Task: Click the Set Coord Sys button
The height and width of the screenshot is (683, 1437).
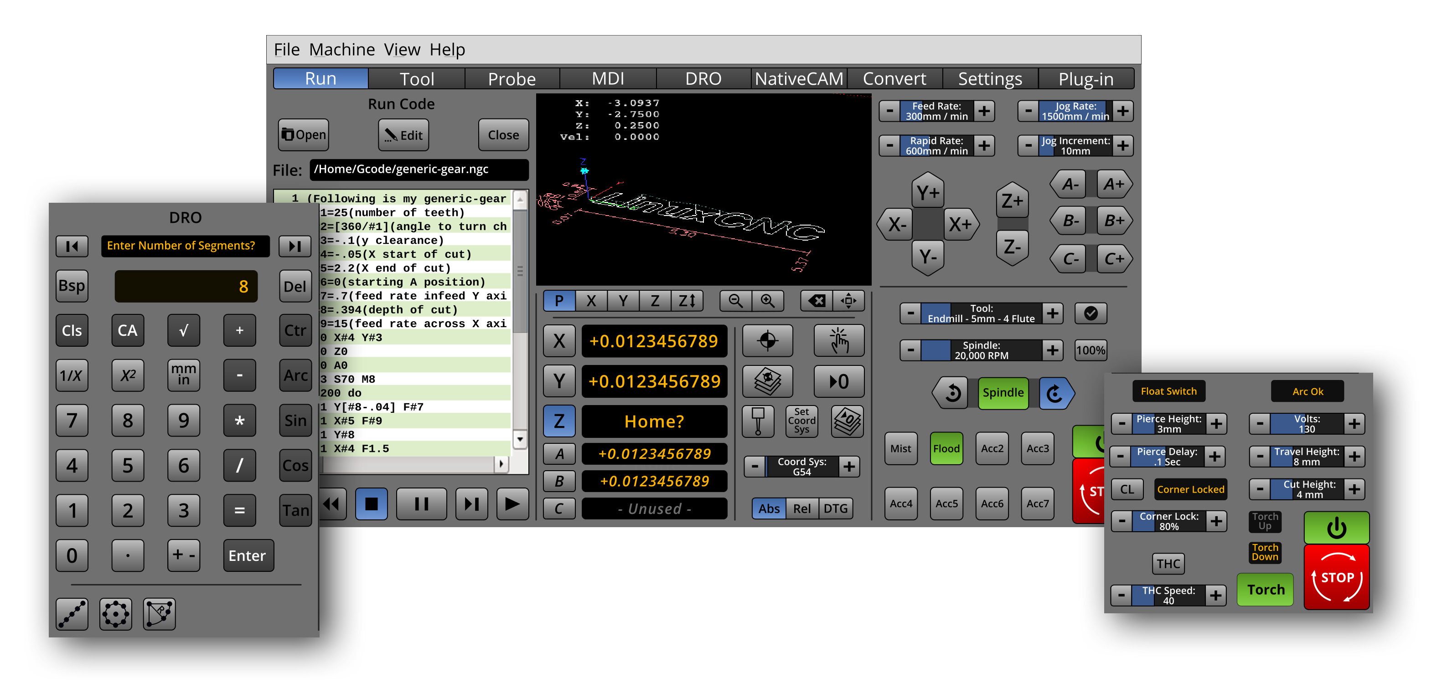Action: coord(801,421)
